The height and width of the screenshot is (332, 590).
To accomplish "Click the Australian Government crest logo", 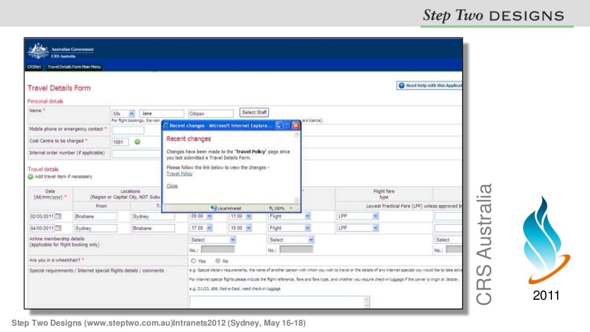I will click(38, 51).
